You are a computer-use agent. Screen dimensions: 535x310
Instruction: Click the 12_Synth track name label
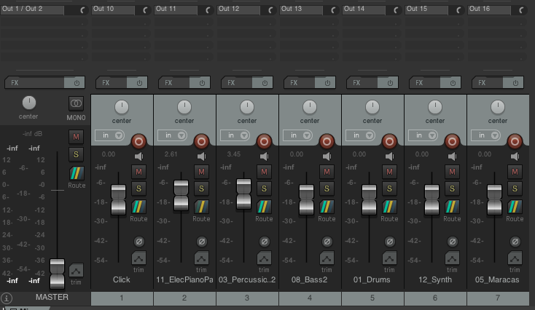[x=435, y=279]
